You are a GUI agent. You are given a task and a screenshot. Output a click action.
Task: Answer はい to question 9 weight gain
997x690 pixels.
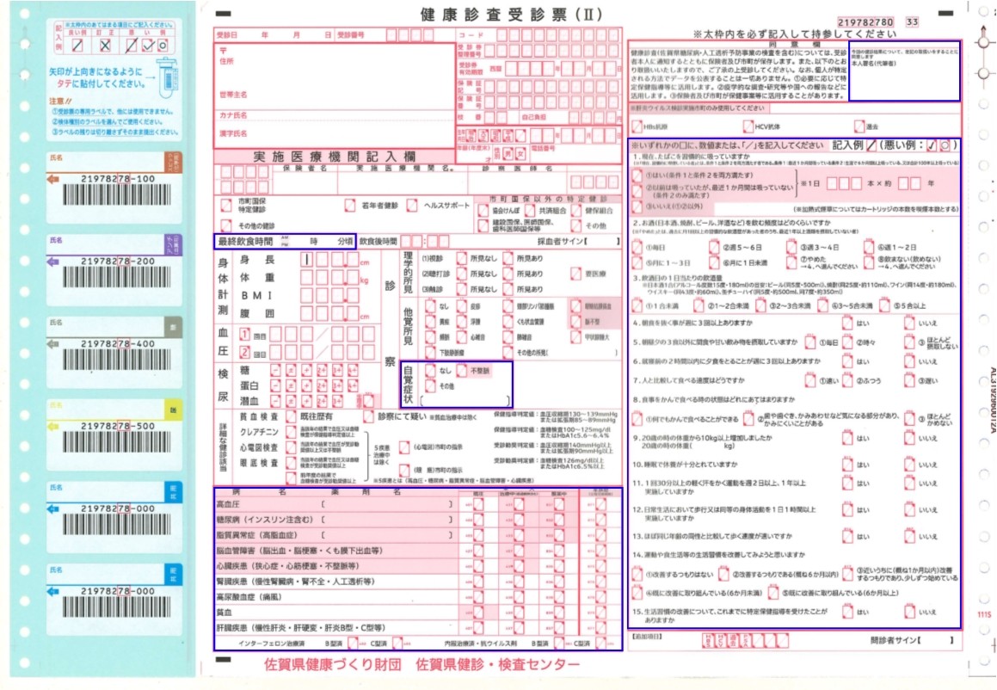coord(847,438)
